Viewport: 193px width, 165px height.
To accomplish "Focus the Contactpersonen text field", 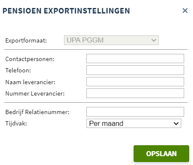I will pyautogui.click(x=135, y=59).
